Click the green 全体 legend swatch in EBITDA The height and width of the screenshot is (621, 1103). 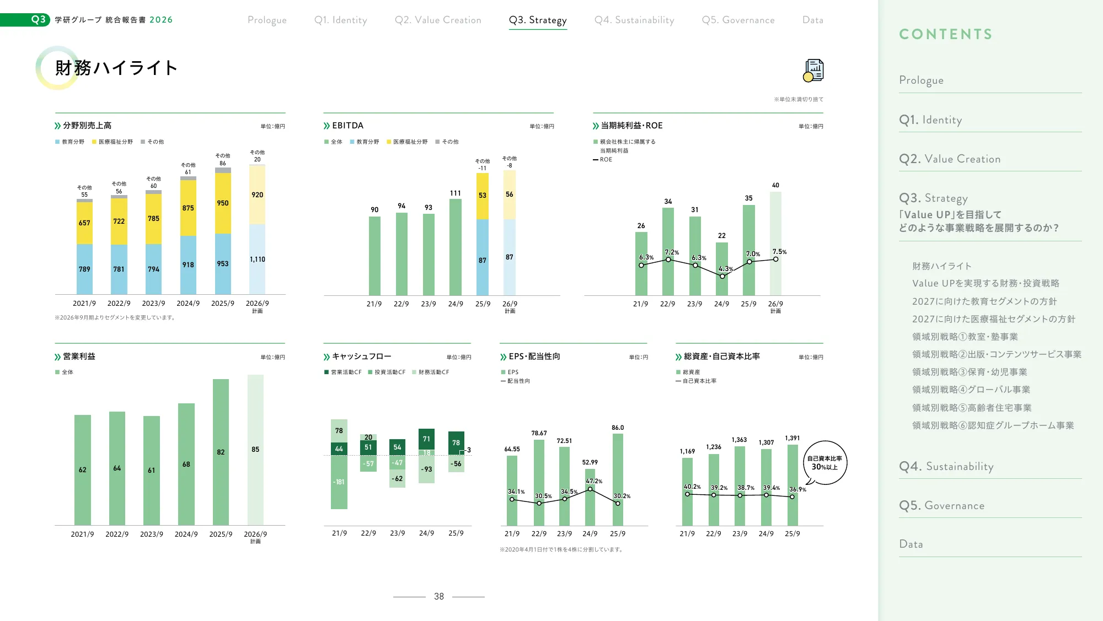(x=326, y=142)
